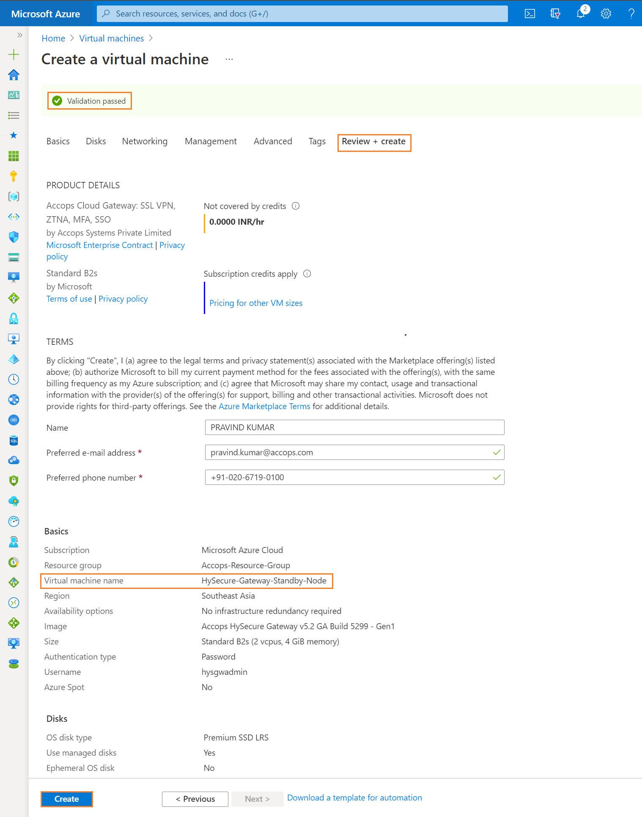The height and width of the screenshot is (817, 642).
Task: Expand the left sidebar menu chevron
Action: point(19,35)
